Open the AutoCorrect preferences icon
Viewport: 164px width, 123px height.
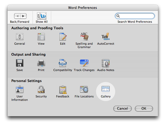105,36
